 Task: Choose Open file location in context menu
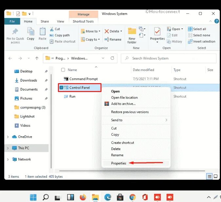click(x=136, y=98)
